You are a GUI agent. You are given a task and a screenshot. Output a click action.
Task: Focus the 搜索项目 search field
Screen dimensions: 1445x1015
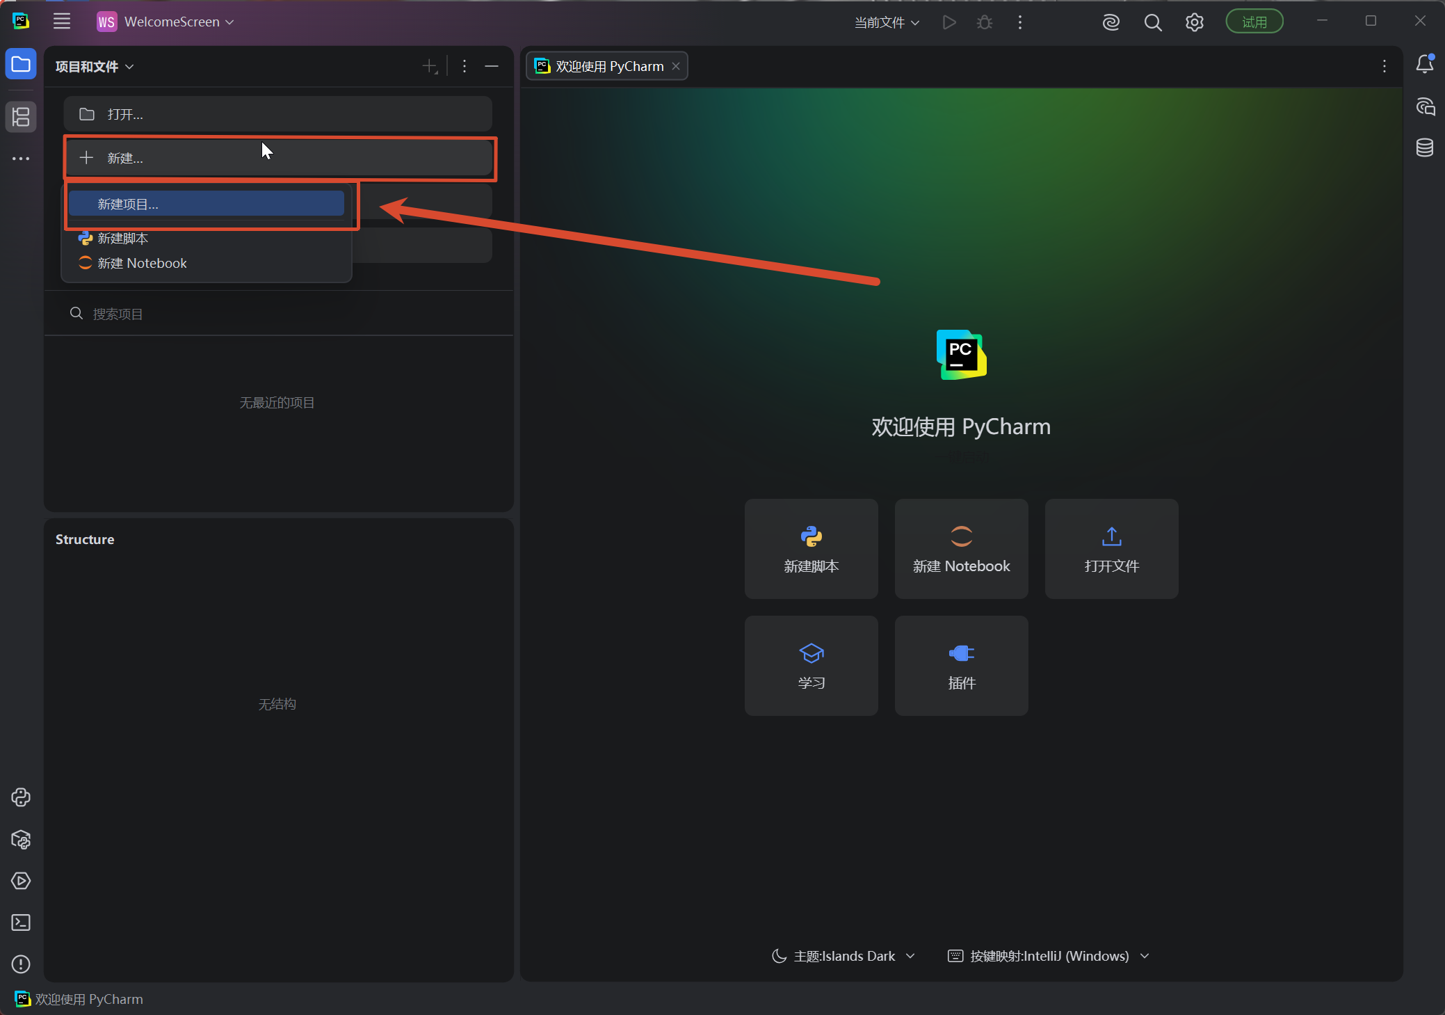pyautogui.click(x=278, y=314)
